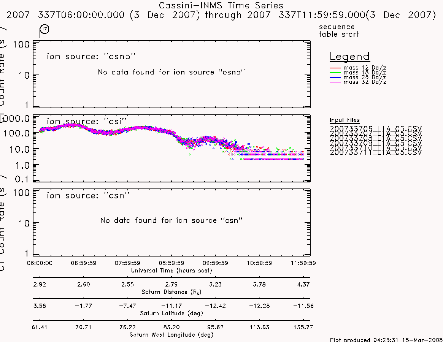
Task: Click the Saturn Distance value 2.60
Action: pyautogui.click(x=83, y=284)
